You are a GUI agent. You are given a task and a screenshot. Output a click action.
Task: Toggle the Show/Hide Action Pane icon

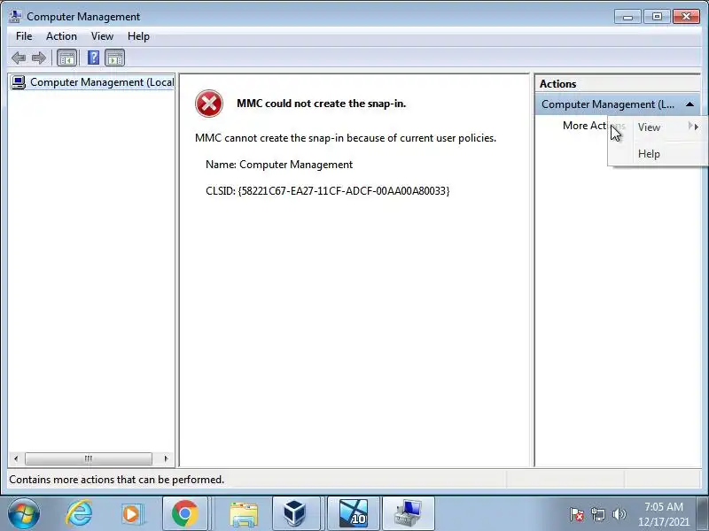click(115, 58)
